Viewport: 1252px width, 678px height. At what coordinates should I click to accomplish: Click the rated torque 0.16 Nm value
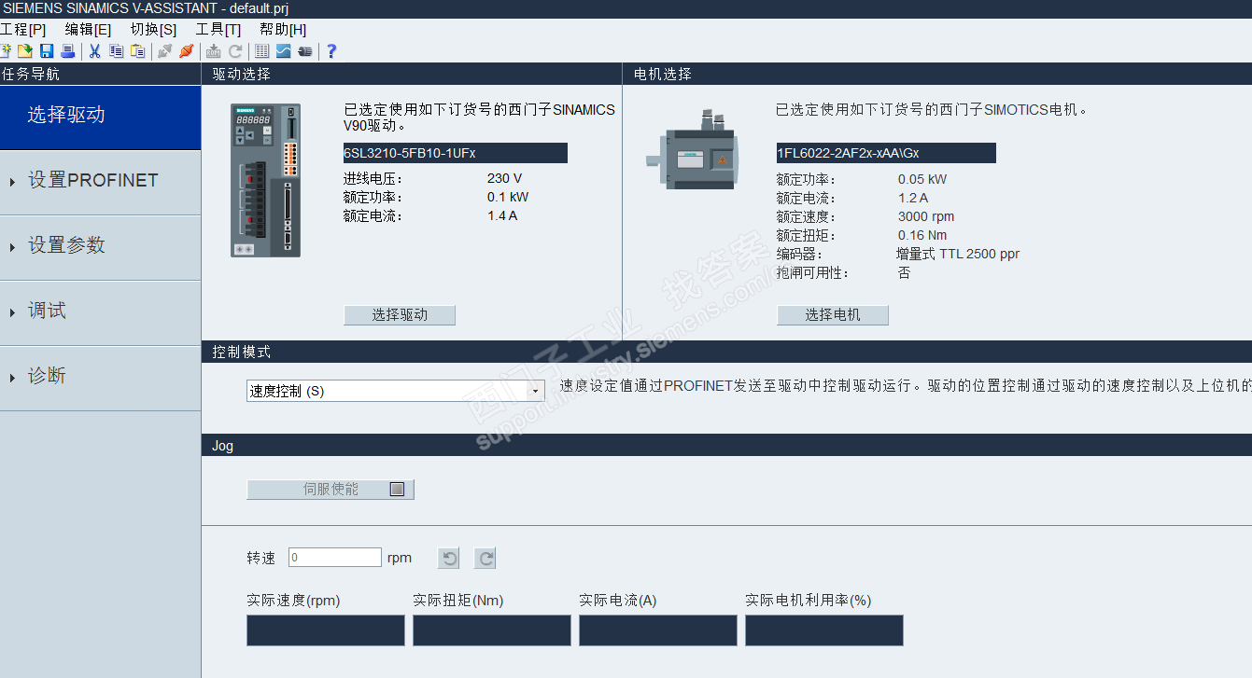pos(922,235)
